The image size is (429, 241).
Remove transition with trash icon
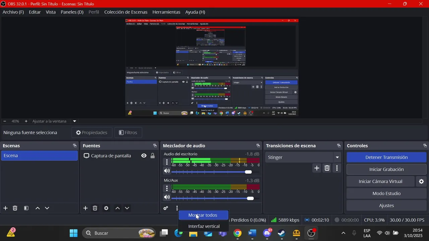click(x=327, y=168)
